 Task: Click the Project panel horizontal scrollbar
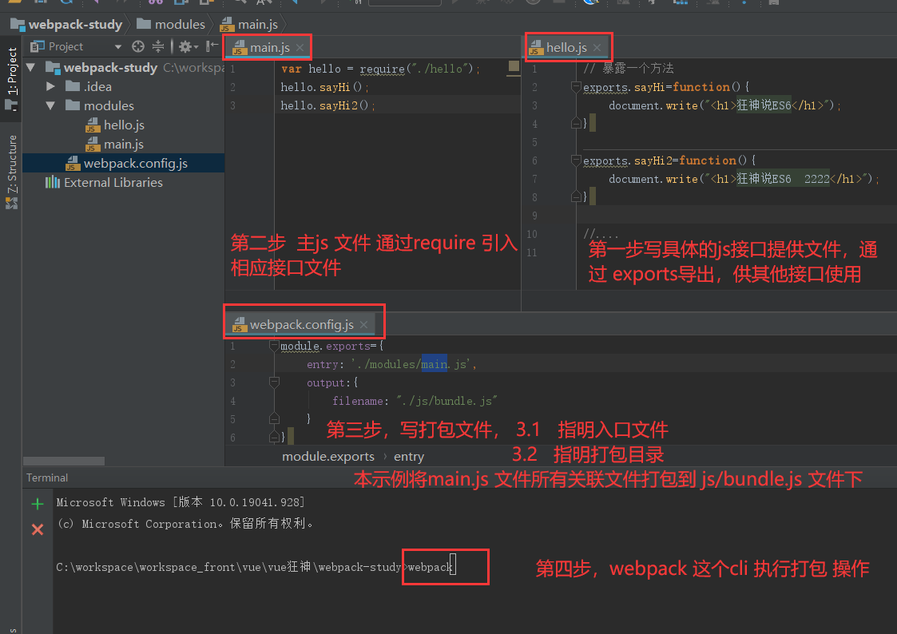tap(63, 461)
